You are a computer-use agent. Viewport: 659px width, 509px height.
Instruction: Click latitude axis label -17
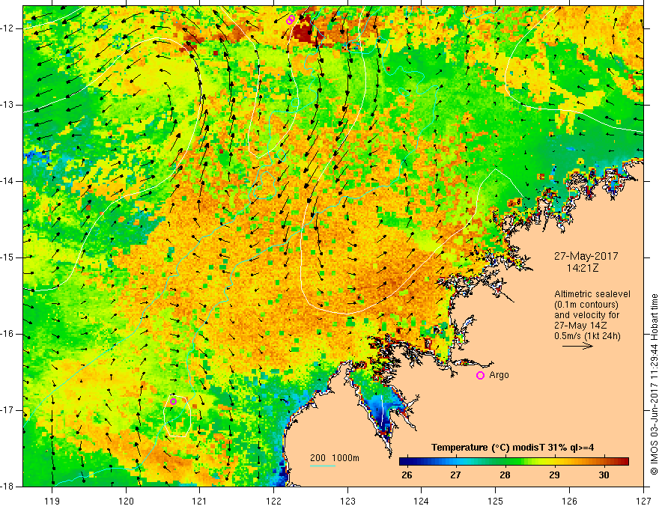pos(8,410)
